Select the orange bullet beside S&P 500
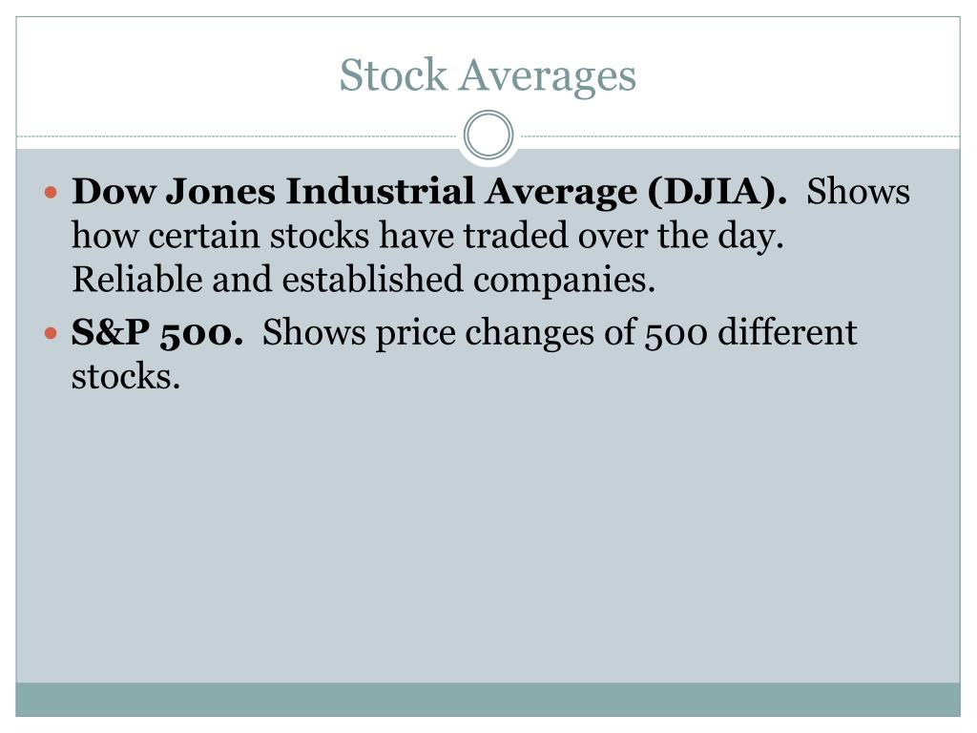This screenshot has width=977, height=733. [x=52, y=333]
